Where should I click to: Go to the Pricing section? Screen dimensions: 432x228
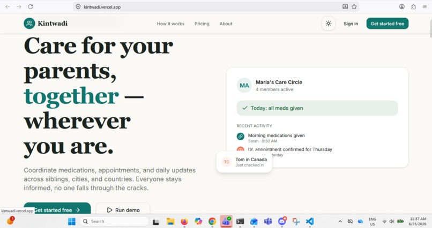pos(202,24)
